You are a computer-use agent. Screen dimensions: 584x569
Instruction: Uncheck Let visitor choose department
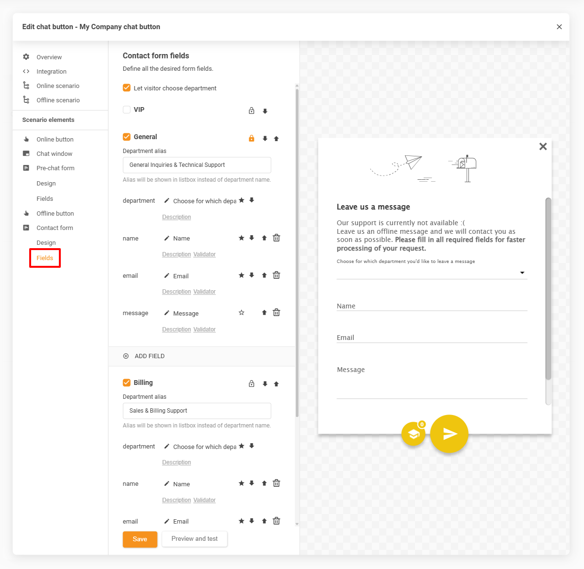click(x=127, y=88)
